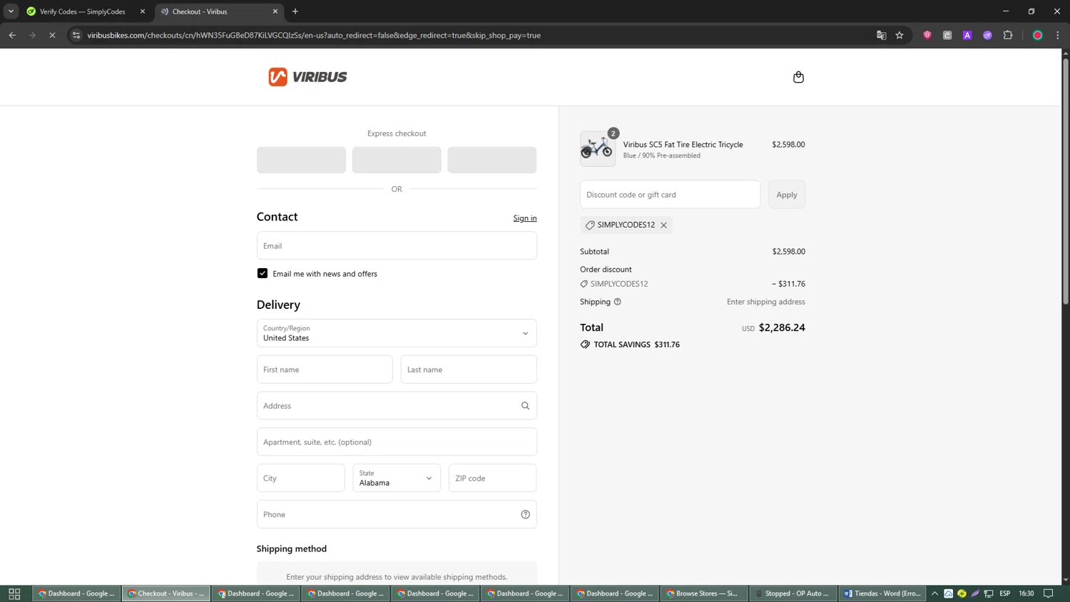Go back in browser navigation

12,35
